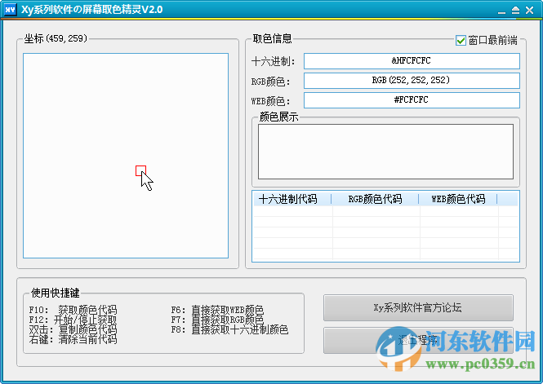Image resolution: width=543 pixels, height=384 pixels.
Task: Click the WEB颜色: field label
Action: click(x=271, y=101)
